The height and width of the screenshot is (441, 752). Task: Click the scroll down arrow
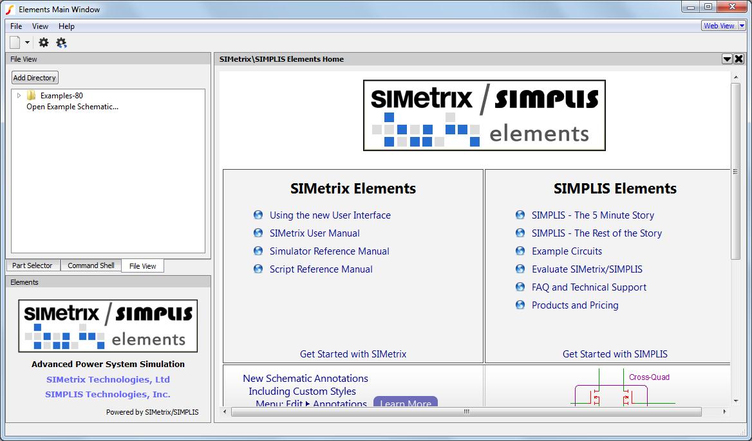pos(736,401)
